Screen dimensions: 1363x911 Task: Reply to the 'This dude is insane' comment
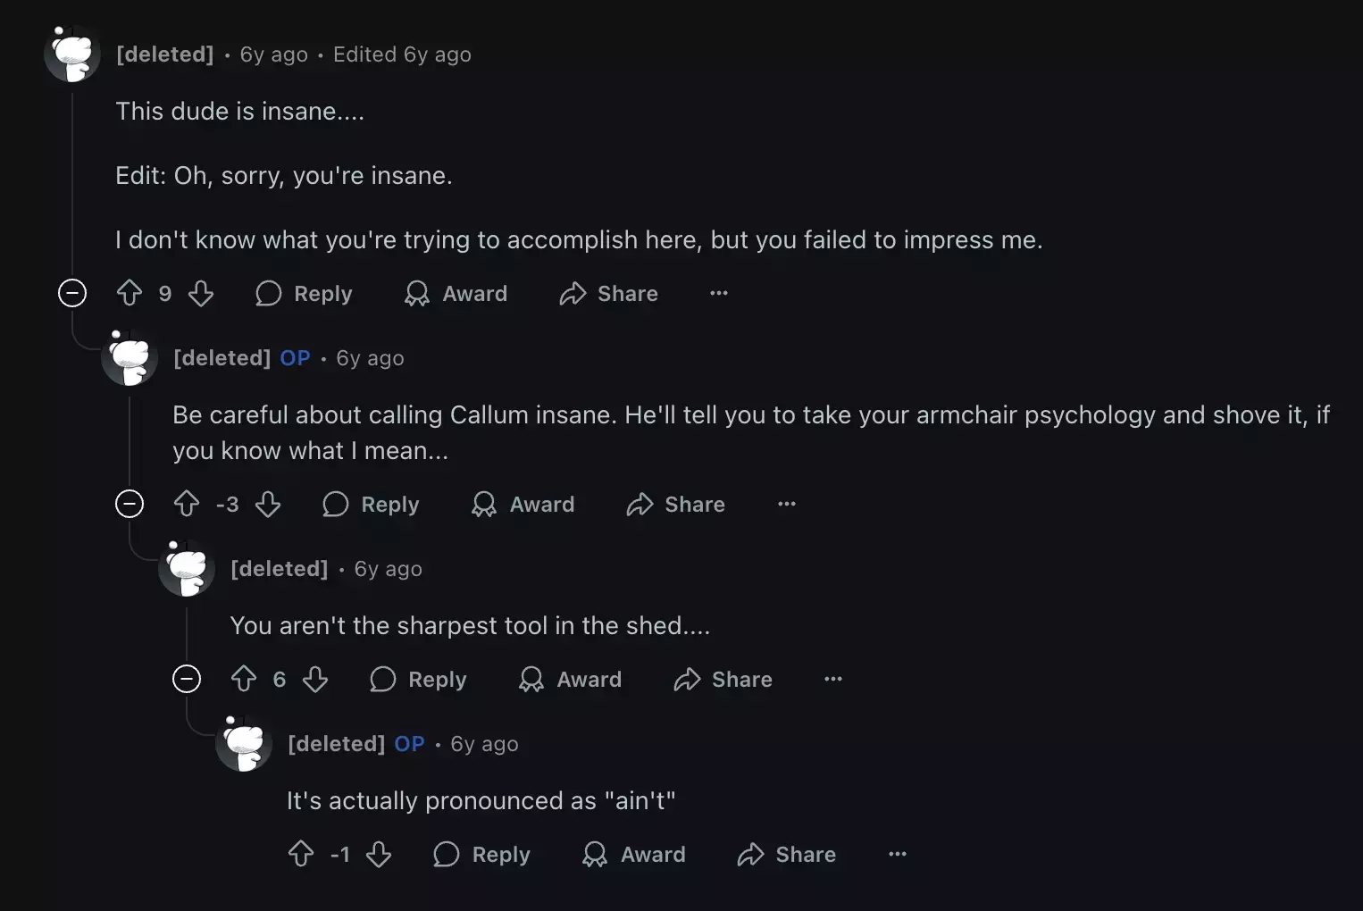(x=304, y=293)
